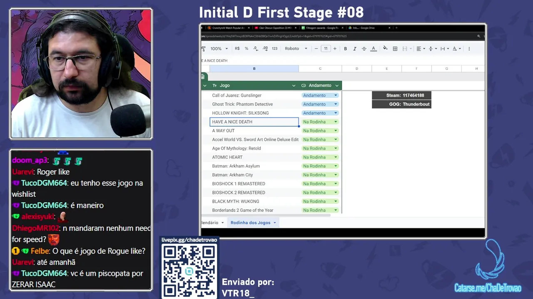This screenshot has width=533, height=299.
Task: Open the vertical align options
Action: tap(433, 49)
